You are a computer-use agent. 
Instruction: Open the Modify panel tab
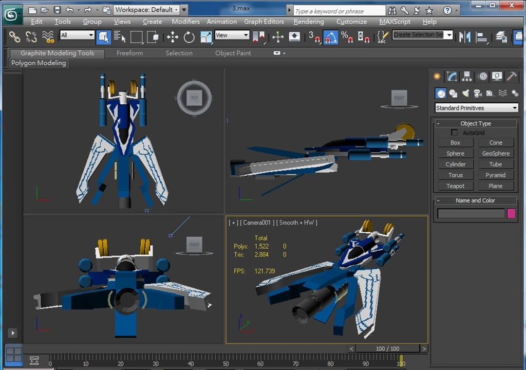(x=452, y=77)
